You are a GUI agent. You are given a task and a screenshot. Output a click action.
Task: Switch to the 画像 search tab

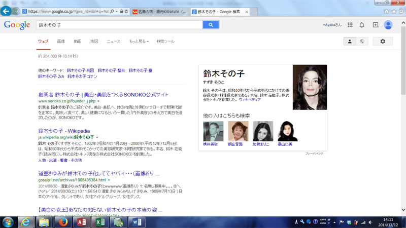click(x=61, y=42)
